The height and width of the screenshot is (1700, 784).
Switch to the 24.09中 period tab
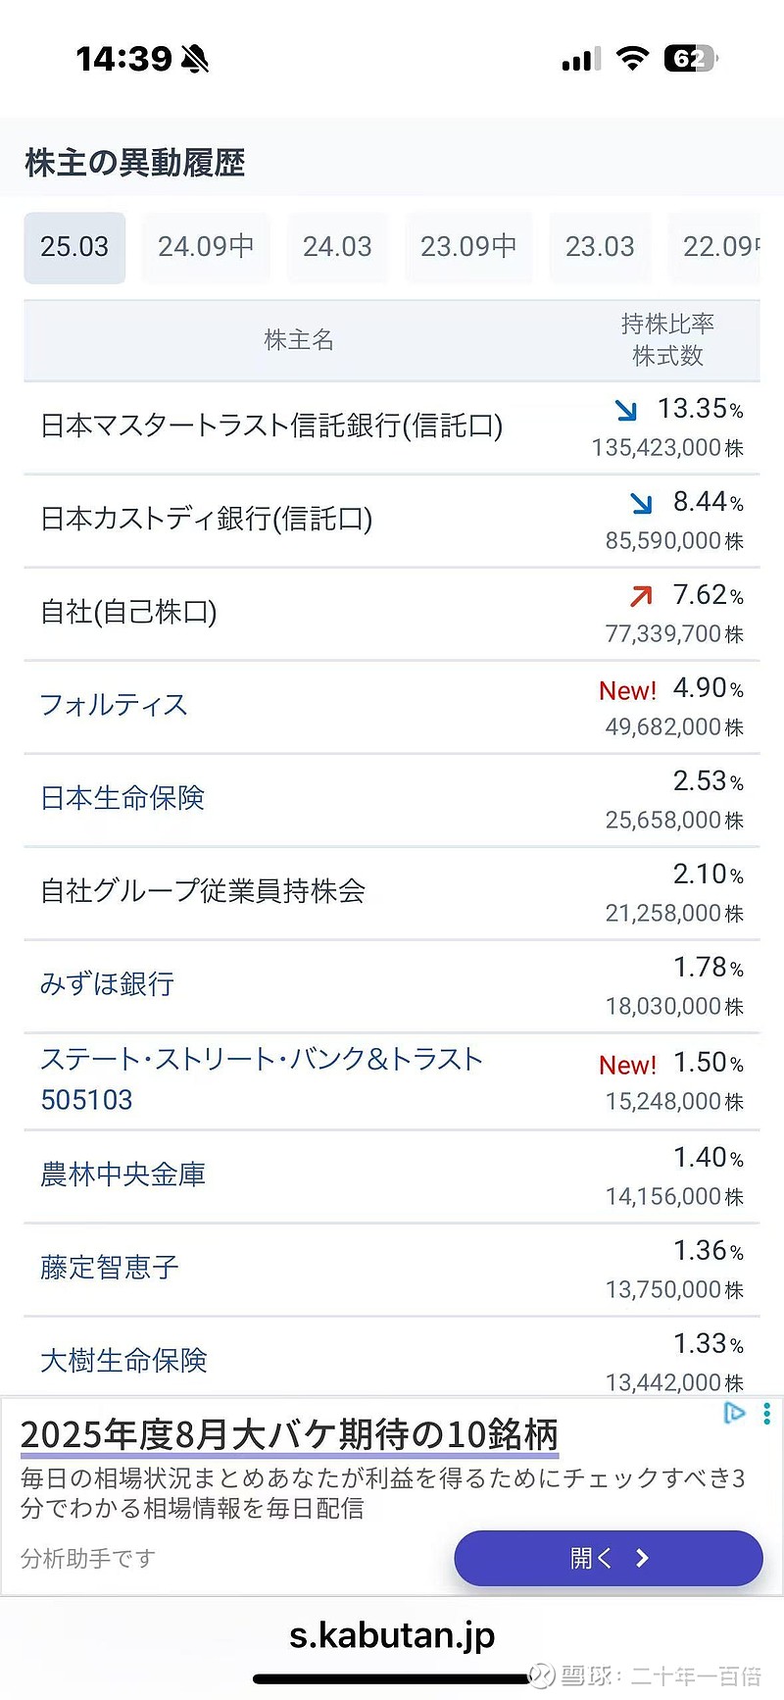click(206, 247)
